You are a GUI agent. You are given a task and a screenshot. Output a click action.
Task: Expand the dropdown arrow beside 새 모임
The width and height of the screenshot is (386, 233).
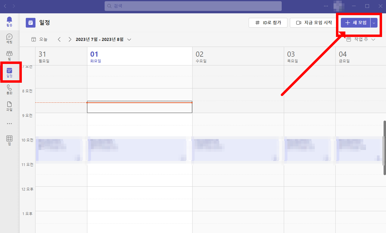pyautogui.click(x=374, y=23)
